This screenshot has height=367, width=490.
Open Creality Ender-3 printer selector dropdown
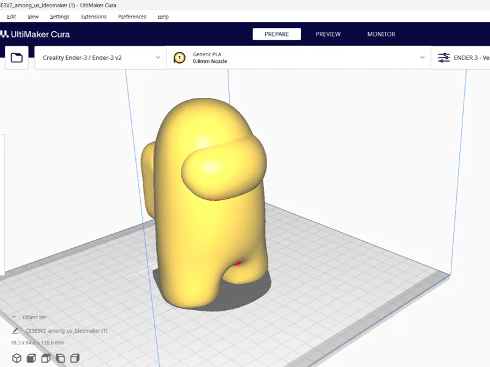pos(100,57)
